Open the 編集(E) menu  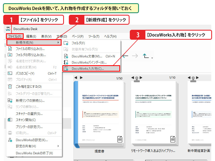(31, 36)
